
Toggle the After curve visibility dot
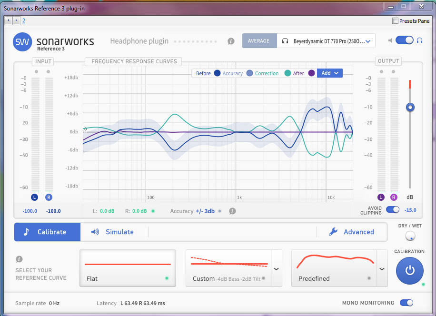(x=311, y=73)
